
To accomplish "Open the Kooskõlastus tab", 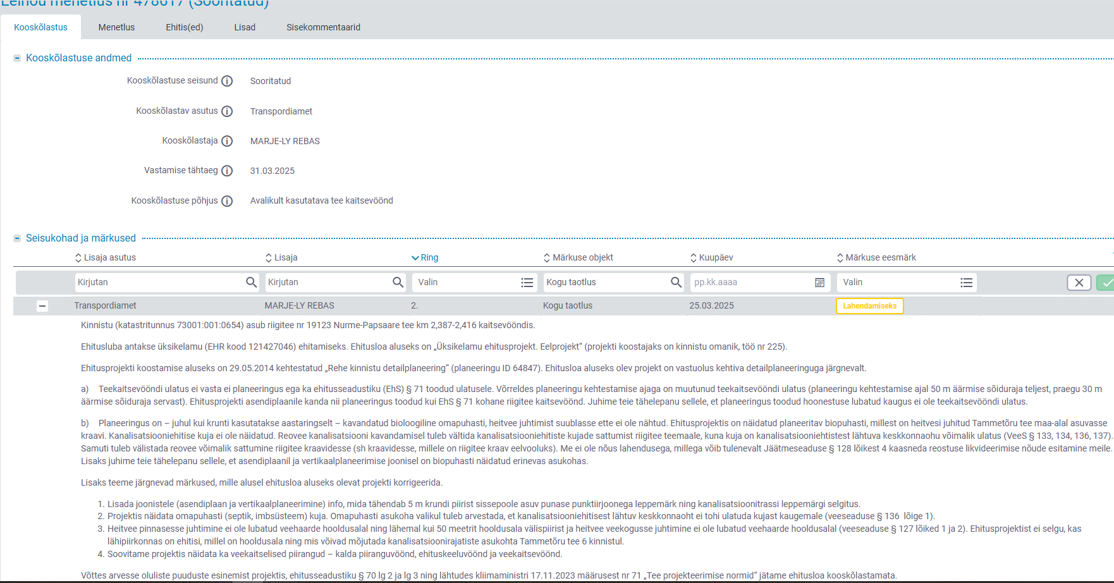I will 40,27.
